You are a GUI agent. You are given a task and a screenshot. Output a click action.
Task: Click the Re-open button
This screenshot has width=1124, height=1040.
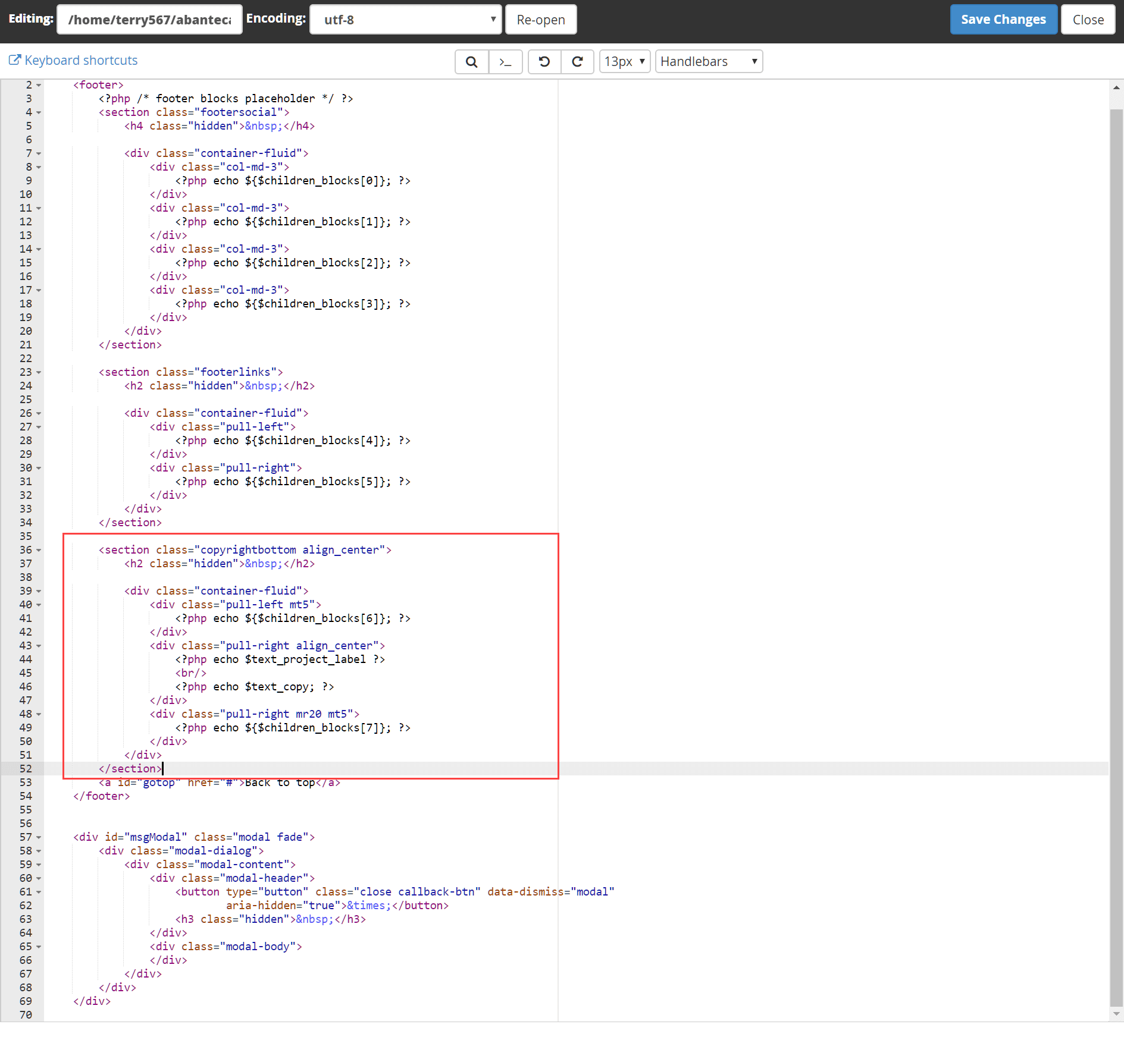point(540,20)
